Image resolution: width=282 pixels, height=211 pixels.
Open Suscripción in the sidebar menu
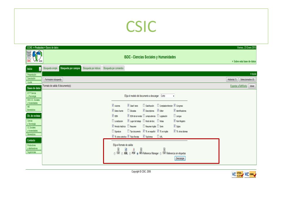click(x=33, y=79)
